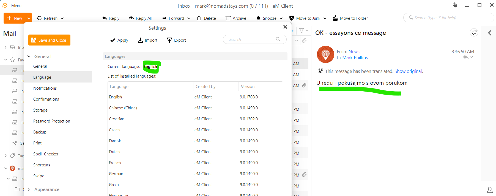Open Swipe settings

coord(39,176)
